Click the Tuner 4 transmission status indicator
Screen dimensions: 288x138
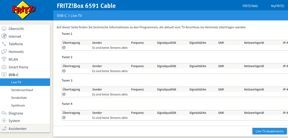[64, 118]
